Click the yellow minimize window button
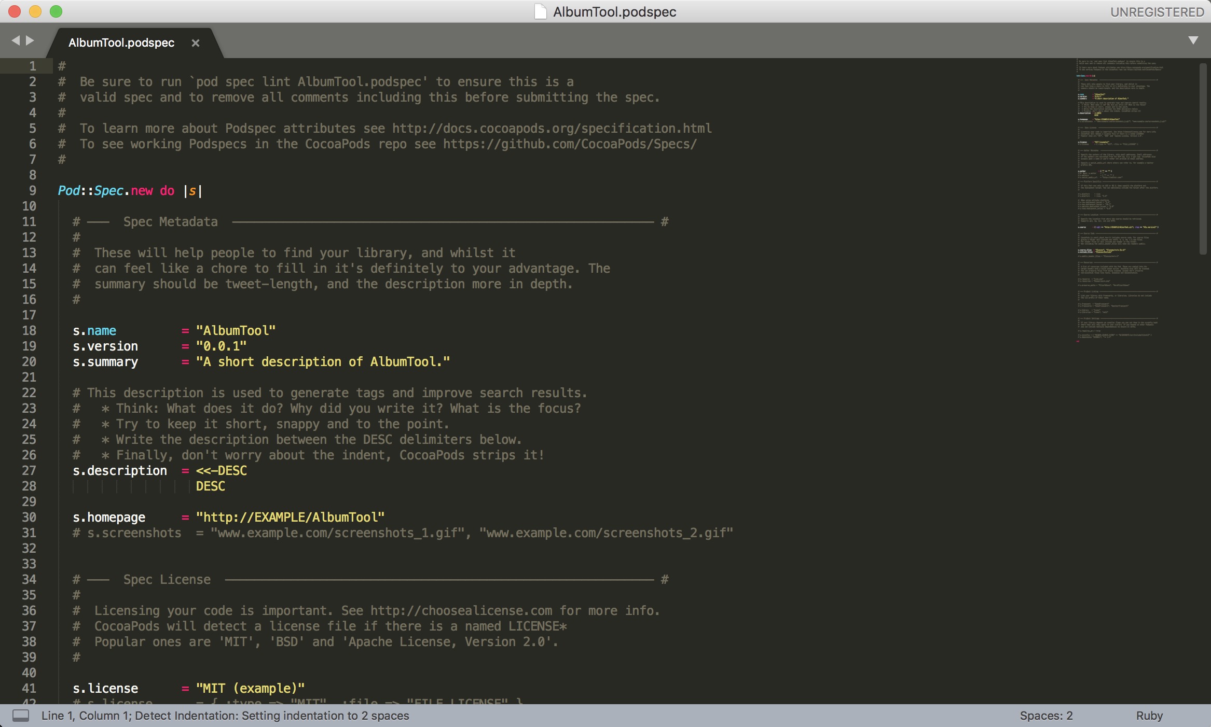The height and width of the screenshot is (727, 1211). tap(35, 11)
